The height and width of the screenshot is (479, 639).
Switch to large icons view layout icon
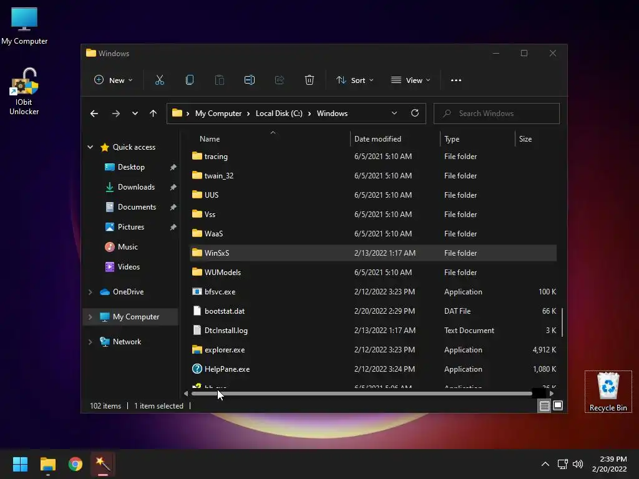[558, 405]
